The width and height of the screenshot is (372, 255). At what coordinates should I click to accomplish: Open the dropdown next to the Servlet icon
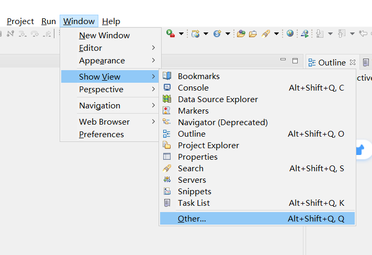coord(228,34)
